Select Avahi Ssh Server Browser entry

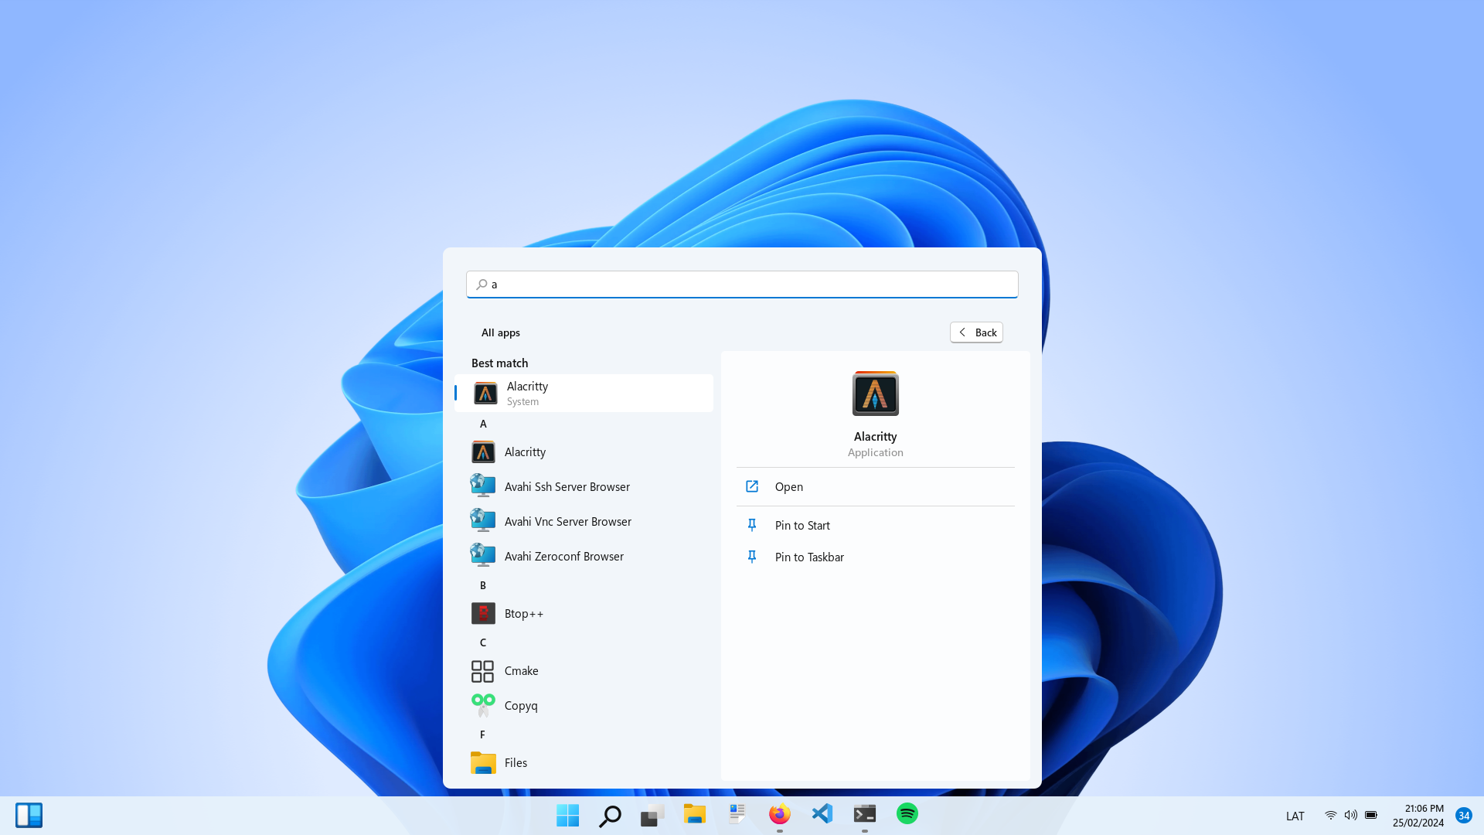(x=567, y=486)
